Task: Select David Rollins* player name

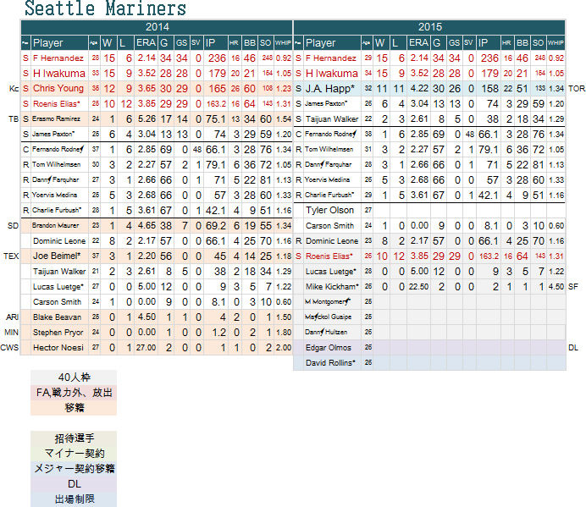Action: tap(330, 363)
